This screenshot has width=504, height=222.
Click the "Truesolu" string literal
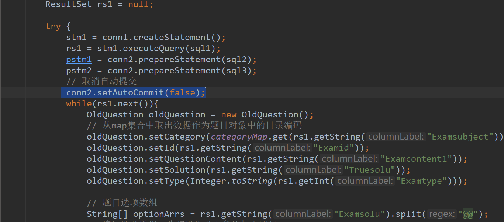[369, 170]
